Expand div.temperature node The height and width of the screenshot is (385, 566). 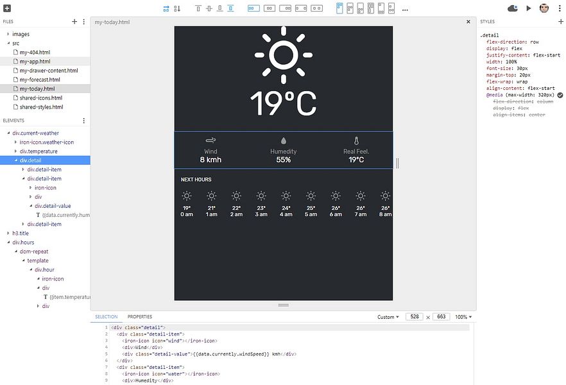(x=15, y=151)
